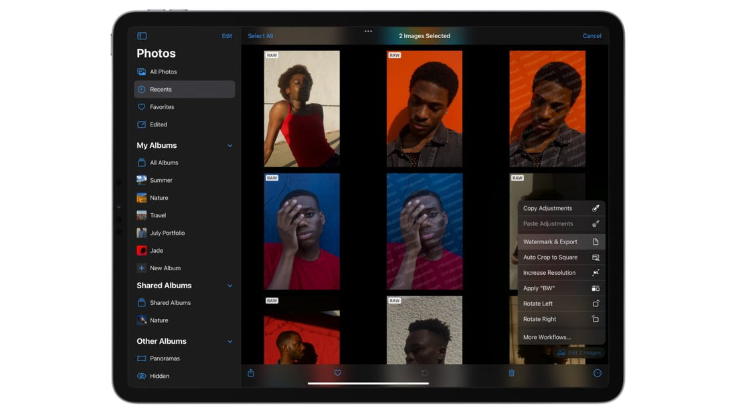Choose Rotate Left
The width and height of the screenshot is (736, 414).
pyautogui.click(x=561, y=304)
